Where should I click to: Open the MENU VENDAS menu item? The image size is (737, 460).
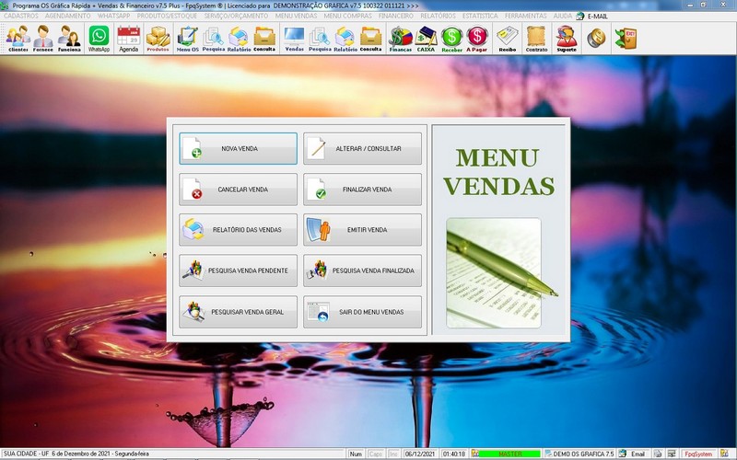coord(296,16)
